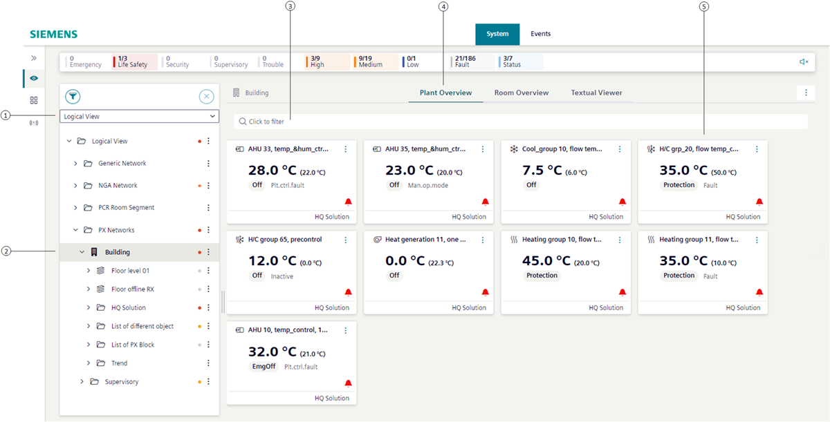Image resolution: width=830 pixels, height=422 pixels.
Task: Click the clear filter X icon
Action: [206, 97]
